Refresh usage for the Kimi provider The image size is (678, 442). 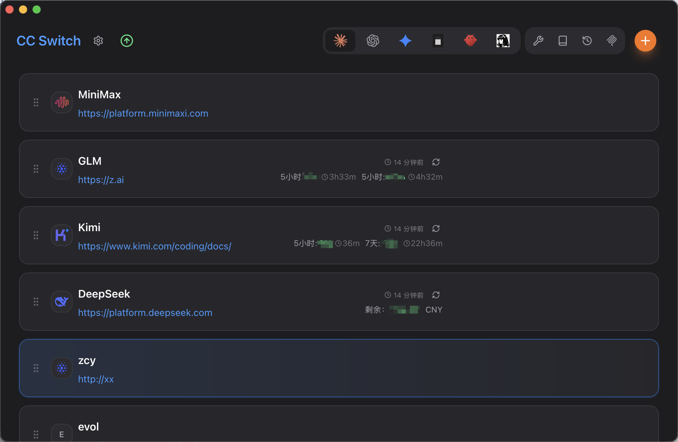(x=436, y=228)
